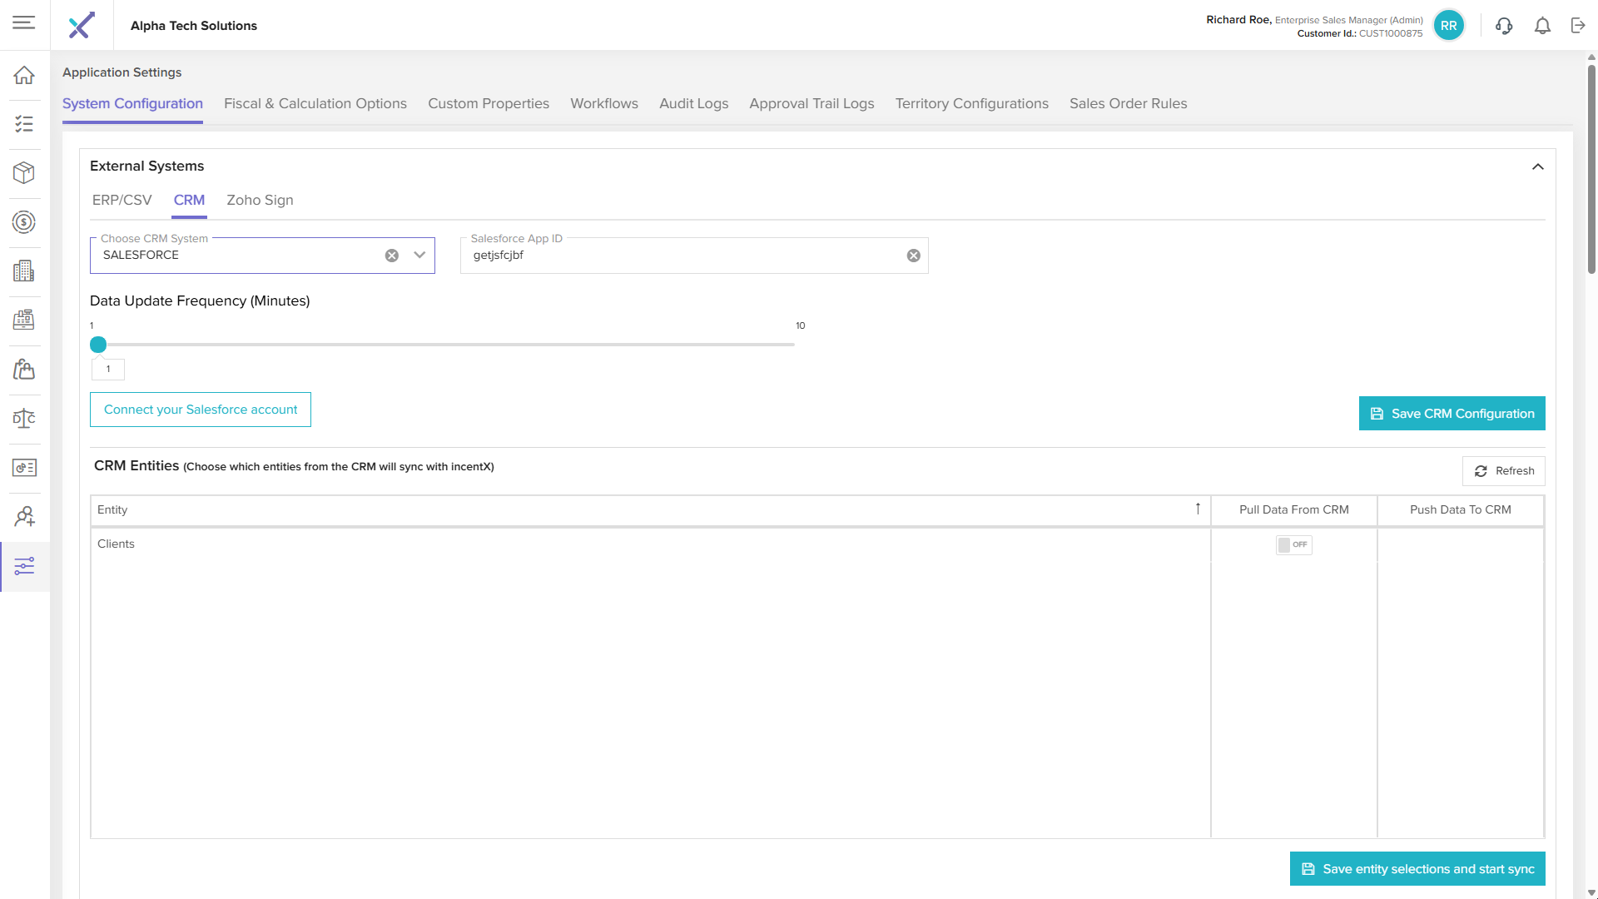Open the balance scale sidebar icon
Screen dimensions: 1598x899
(24, 419)
